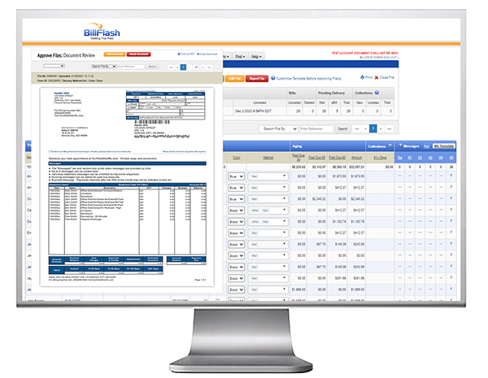Screen dimensions: 488x378
Task: Click the App link in Messages header
Action: click(x=427, y=146)
